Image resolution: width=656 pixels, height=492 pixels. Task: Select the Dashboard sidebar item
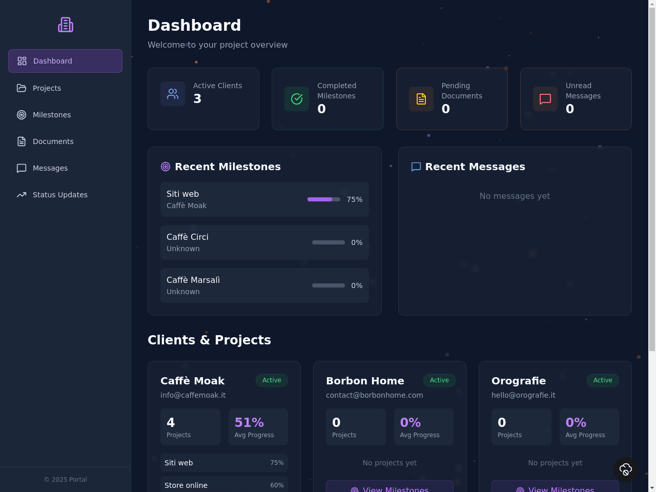[65, 61]
